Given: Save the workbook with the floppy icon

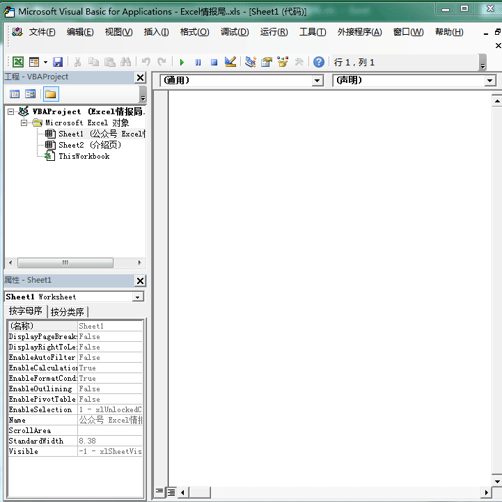Looking at the screenshot, I should point(58,62).
